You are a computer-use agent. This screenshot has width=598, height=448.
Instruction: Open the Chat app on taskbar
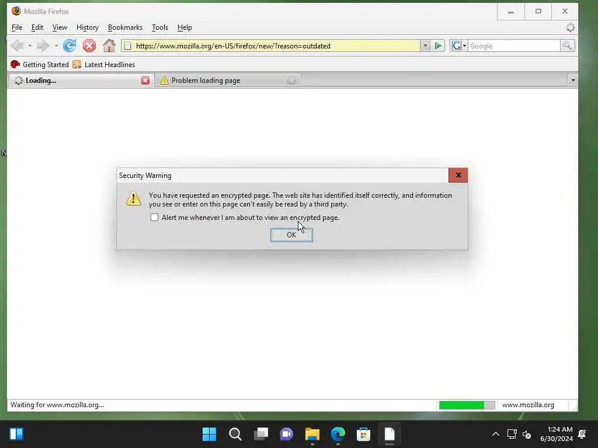click(286, 434)
